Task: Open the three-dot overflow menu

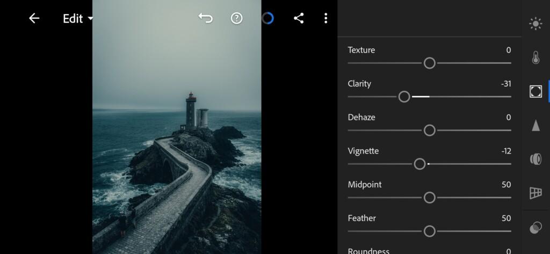Action: tap(326, 18)
